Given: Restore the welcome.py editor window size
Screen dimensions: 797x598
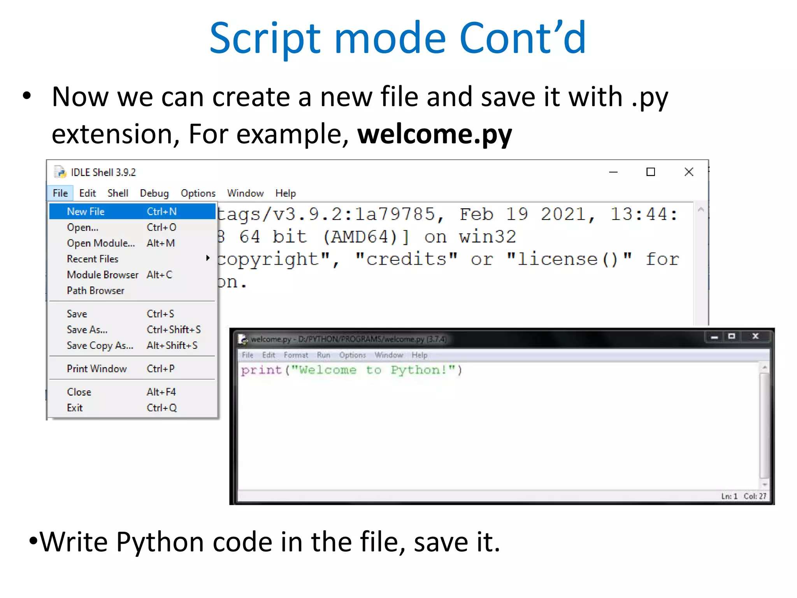Looking at the screenshot, I should point(732,336).
